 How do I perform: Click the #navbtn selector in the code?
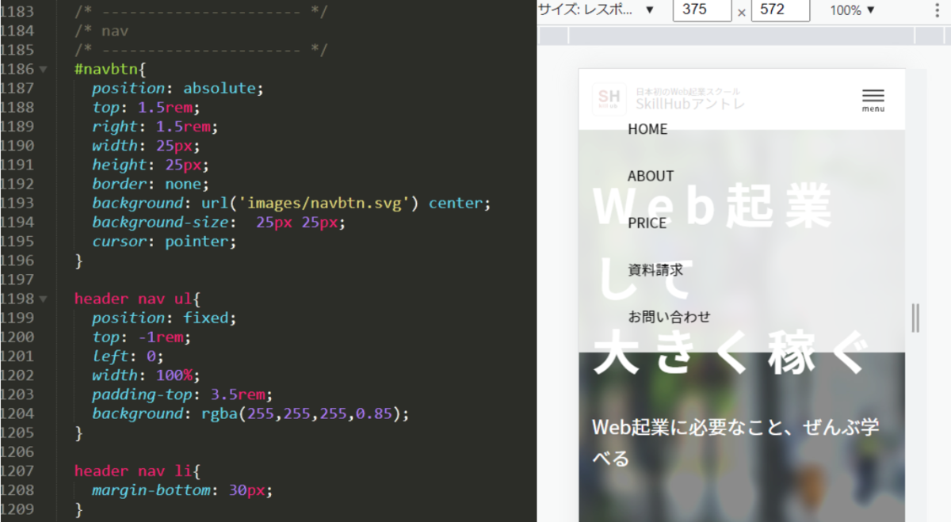[106, 70]
